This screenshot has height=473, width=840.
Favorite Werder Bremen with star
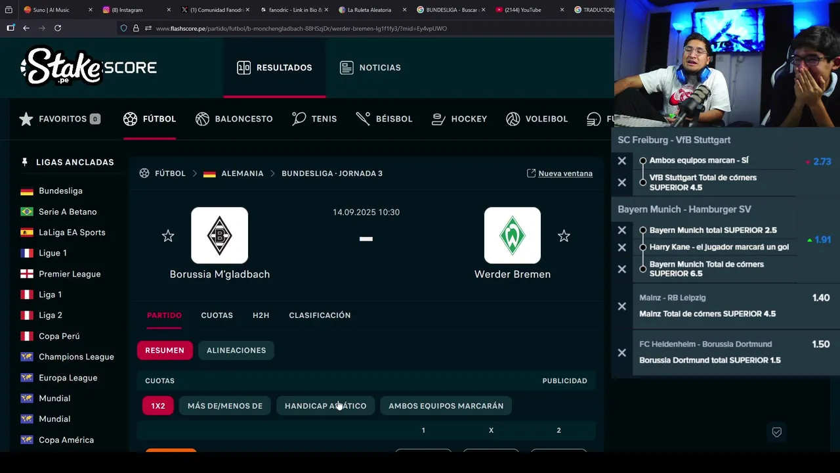pyautogui.click(x=564, y=236)
